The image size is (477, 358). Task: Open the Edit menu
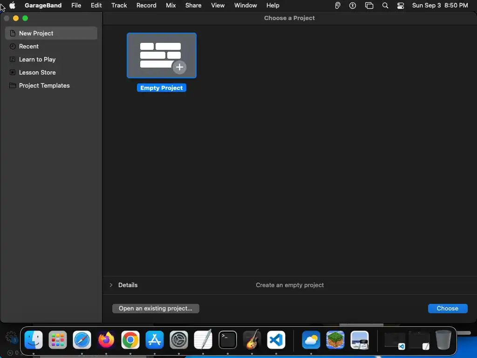(96, 5)
